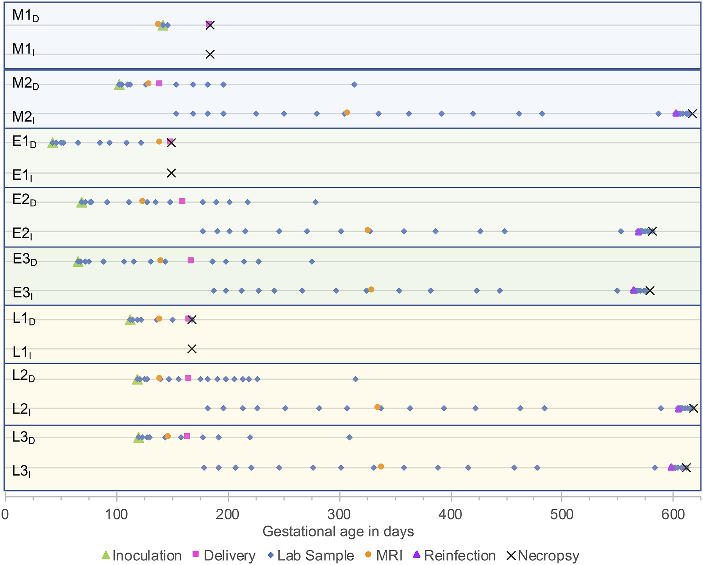The image size is (703, 565).
Task: Click the Necropsy X symbol in the legend
Action: click(511, 555)
